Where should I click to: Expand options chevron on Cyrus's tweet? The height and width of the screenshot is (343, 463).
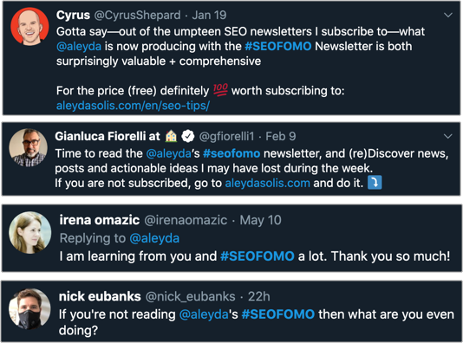tap(448, 15)
